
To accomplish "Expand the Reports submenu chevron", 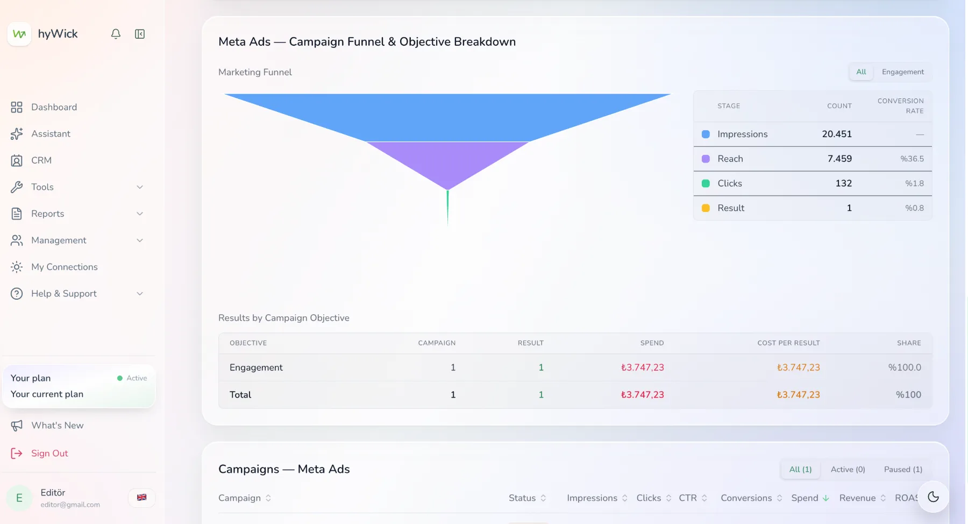I will [x=140, y=214].
